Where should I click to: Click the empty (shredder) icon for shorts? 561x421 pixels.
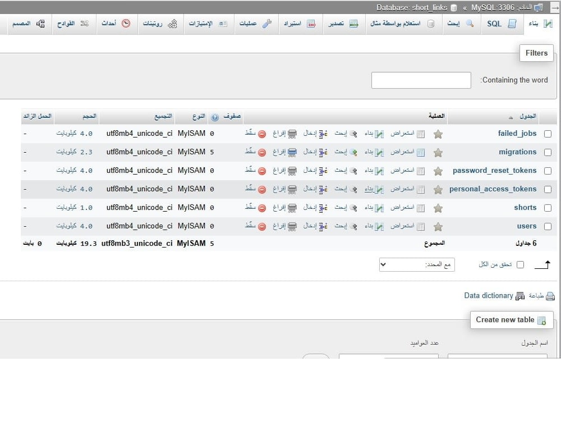click(x=292, y=208)
